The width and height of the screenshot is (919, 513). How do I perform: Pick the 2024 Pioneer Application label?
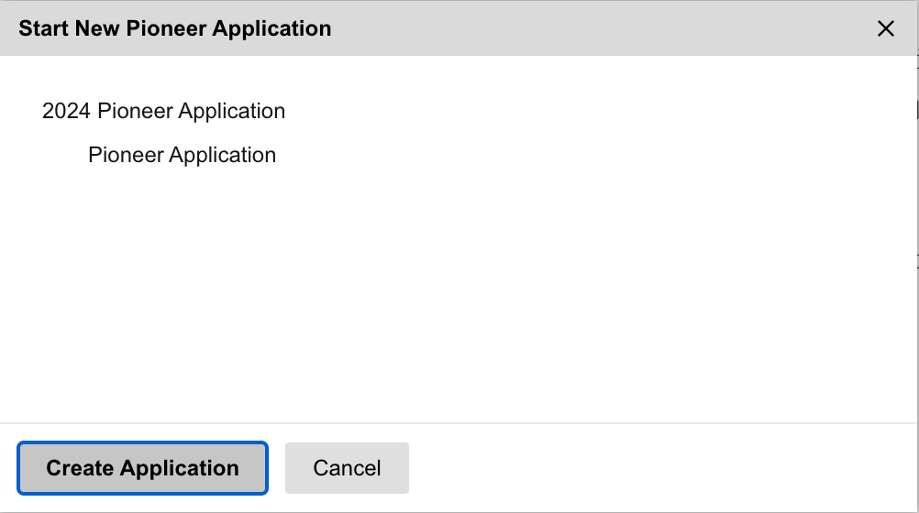163,111
